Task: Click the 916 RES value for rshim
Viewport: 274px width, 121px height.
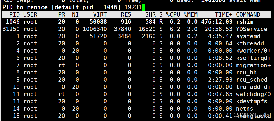Action: point(126,22)
